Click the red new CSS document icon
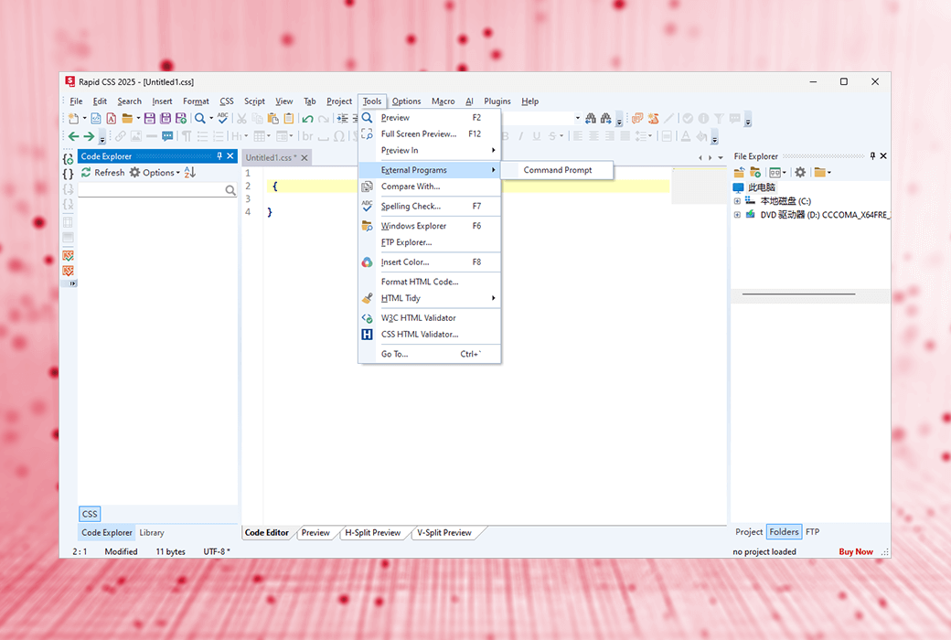Viewport: 951px width, 640px height. click(x=111, y=118)
